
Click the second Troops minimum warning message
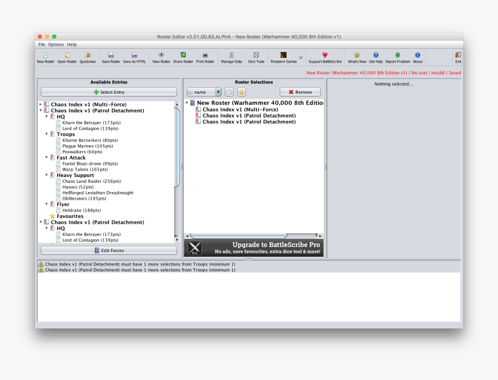click(140, 270)
